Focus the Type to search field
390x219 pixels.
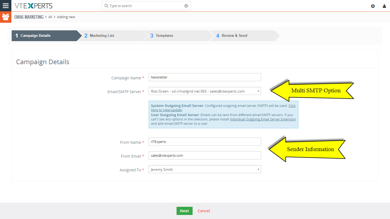[146, 6]
